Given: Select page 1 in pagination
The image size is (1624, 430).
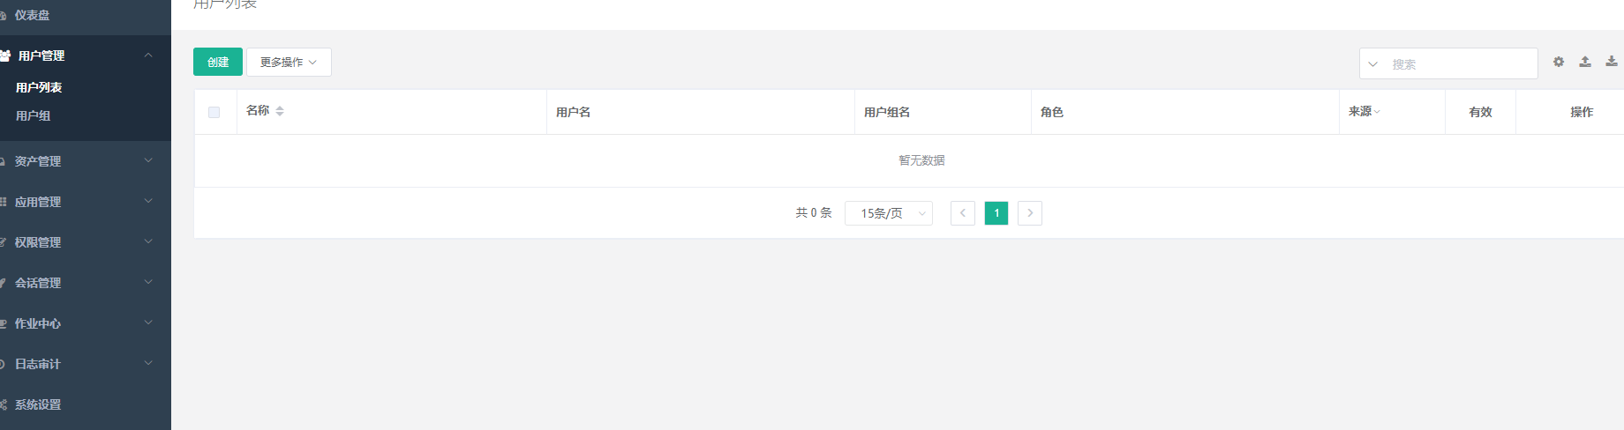Looking at the screenshot, I should coord(996,213).
